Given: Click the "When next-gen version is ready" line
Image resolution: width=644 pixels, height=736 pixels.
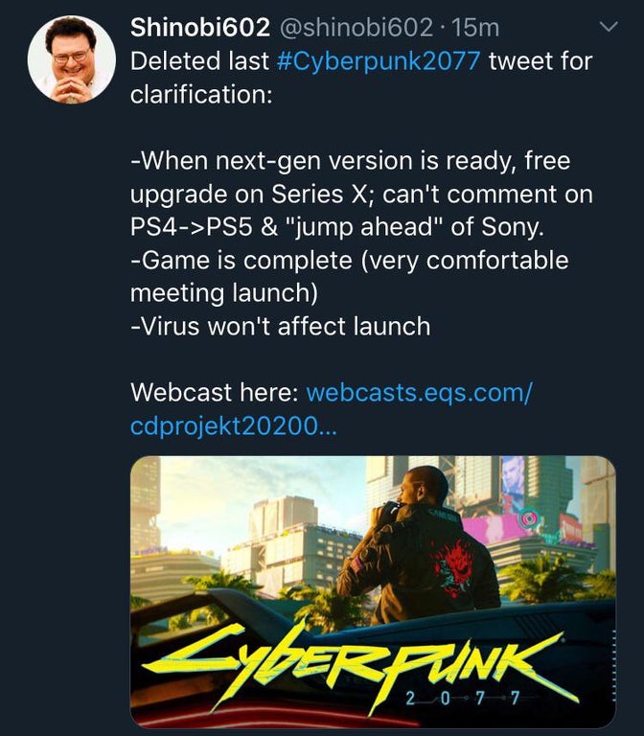Looking at the screenshot, I should 356,161.
